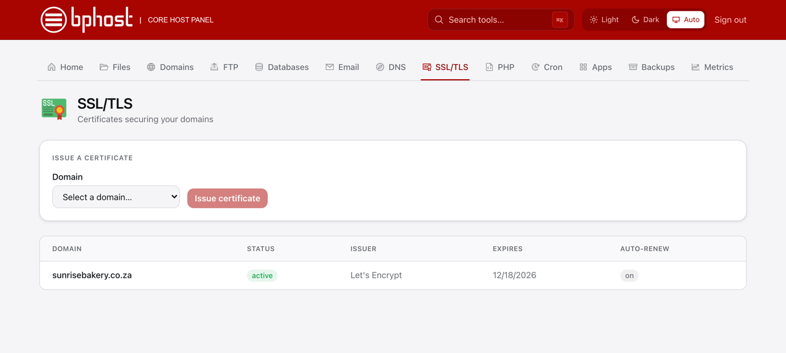The height and width of the screenshot is (353, 786).
Task: Open the Apps tab
Action: [596, 67]
